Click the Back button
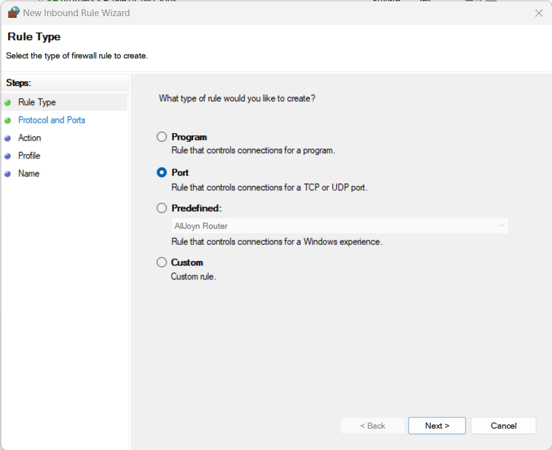Screen dimensions: 552x450 click(x=373, y=426)
